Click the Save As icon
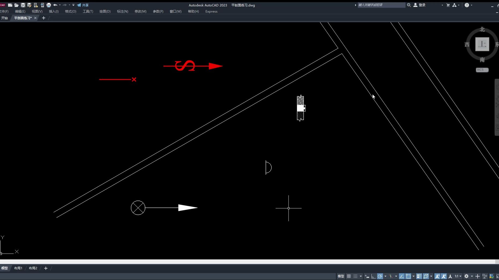This screenshot has width=499, height=280. point(29,5)
